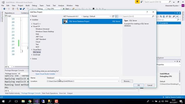Click Visual Studio icon in taskbar
Screen dimensions: 185x104
[x=36, y=101]
